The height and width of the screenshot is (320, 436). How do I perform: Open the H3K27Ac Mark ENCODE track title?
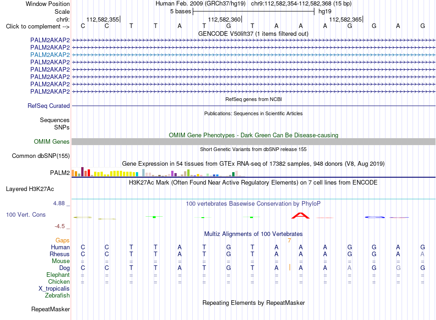[253, 183]
